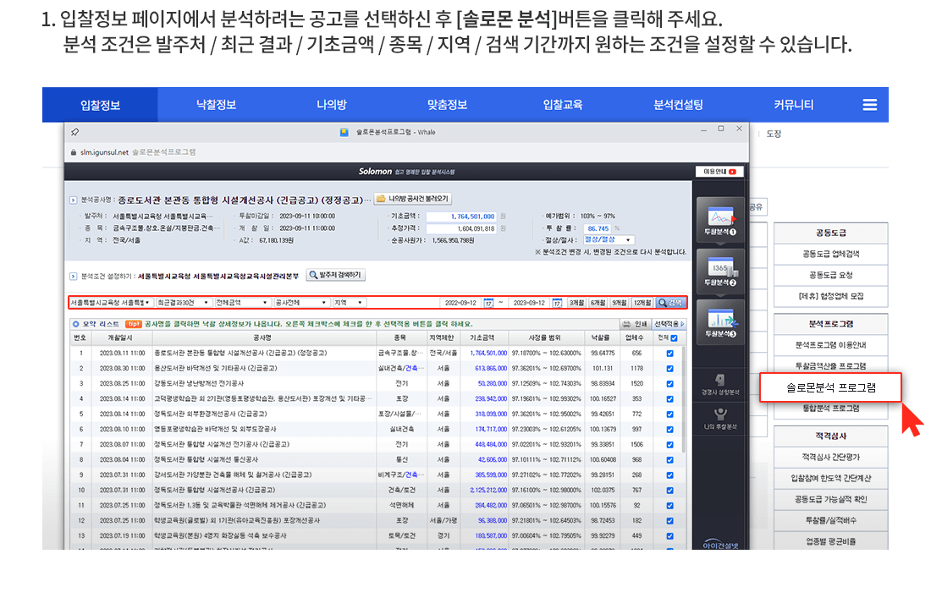Open 입찰참여 한도액 간단계산 link
The width and height of the screenshot is (931, 609).
coord(830,479)
